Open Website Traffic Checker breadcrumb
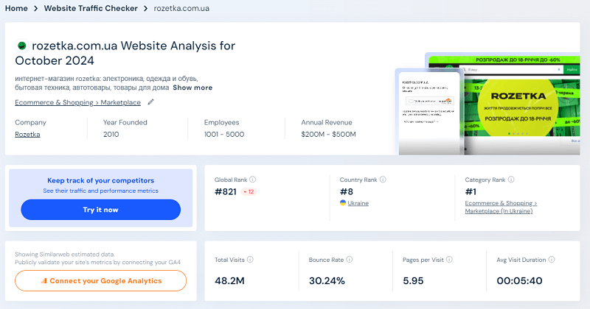 click(91, 8)
